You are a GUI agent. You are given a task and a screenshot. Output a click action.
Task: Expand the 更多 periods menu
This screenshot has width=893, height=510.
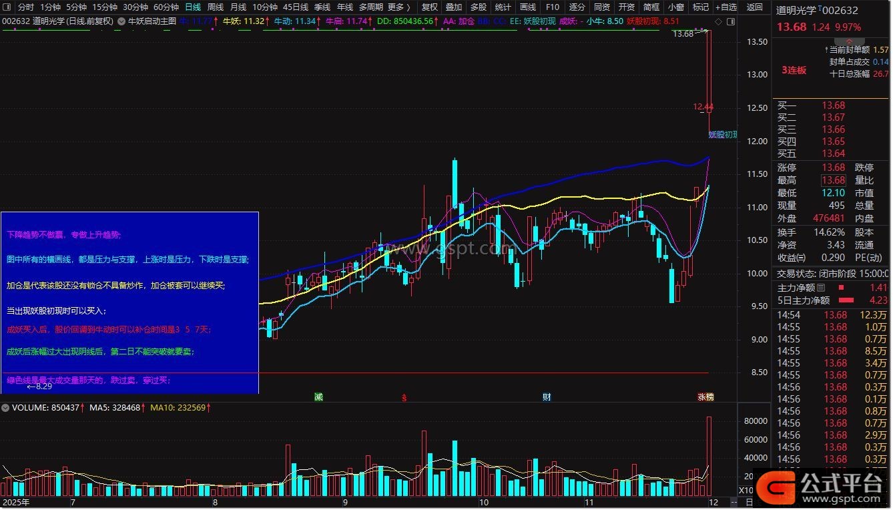click(398, 7)
